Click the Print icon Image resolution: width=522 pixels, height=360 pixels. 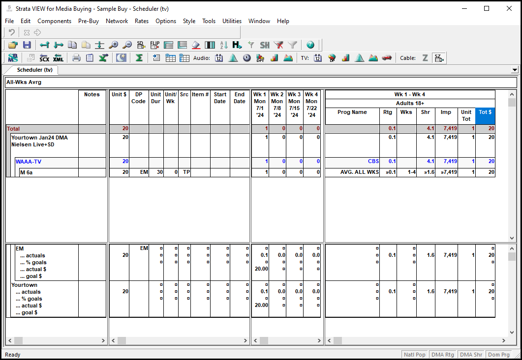[76, 58]
